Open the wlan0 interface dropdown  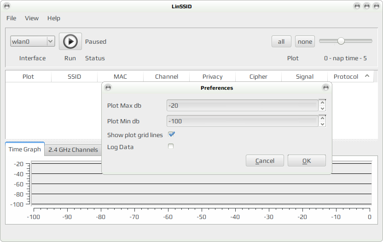(33, 41)
